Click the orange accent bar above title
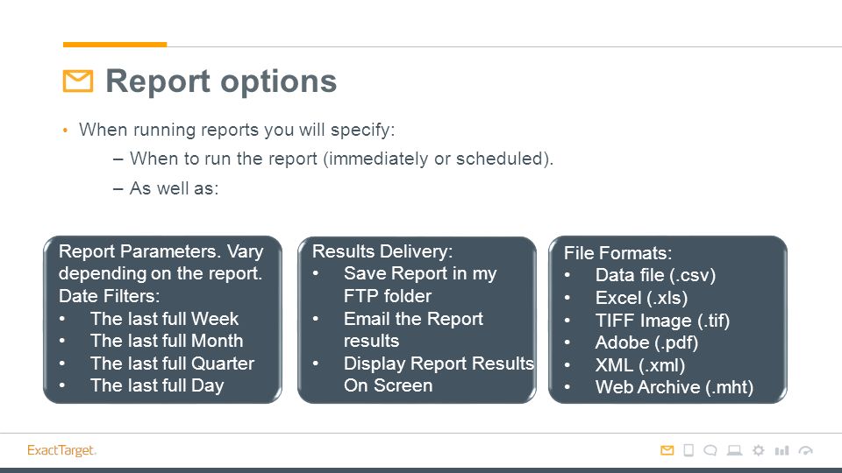The width and height of the screenshot is (842, 473). pos(115,45)
